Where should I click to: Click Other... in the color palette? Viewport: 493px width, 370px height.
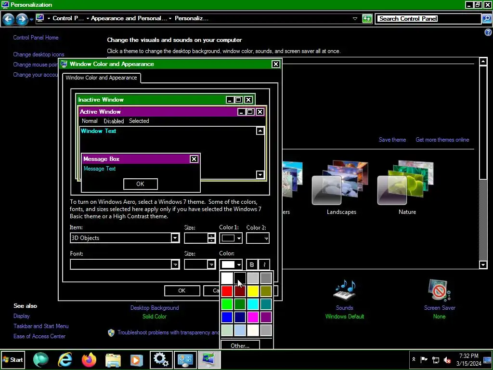pos(240,345)
